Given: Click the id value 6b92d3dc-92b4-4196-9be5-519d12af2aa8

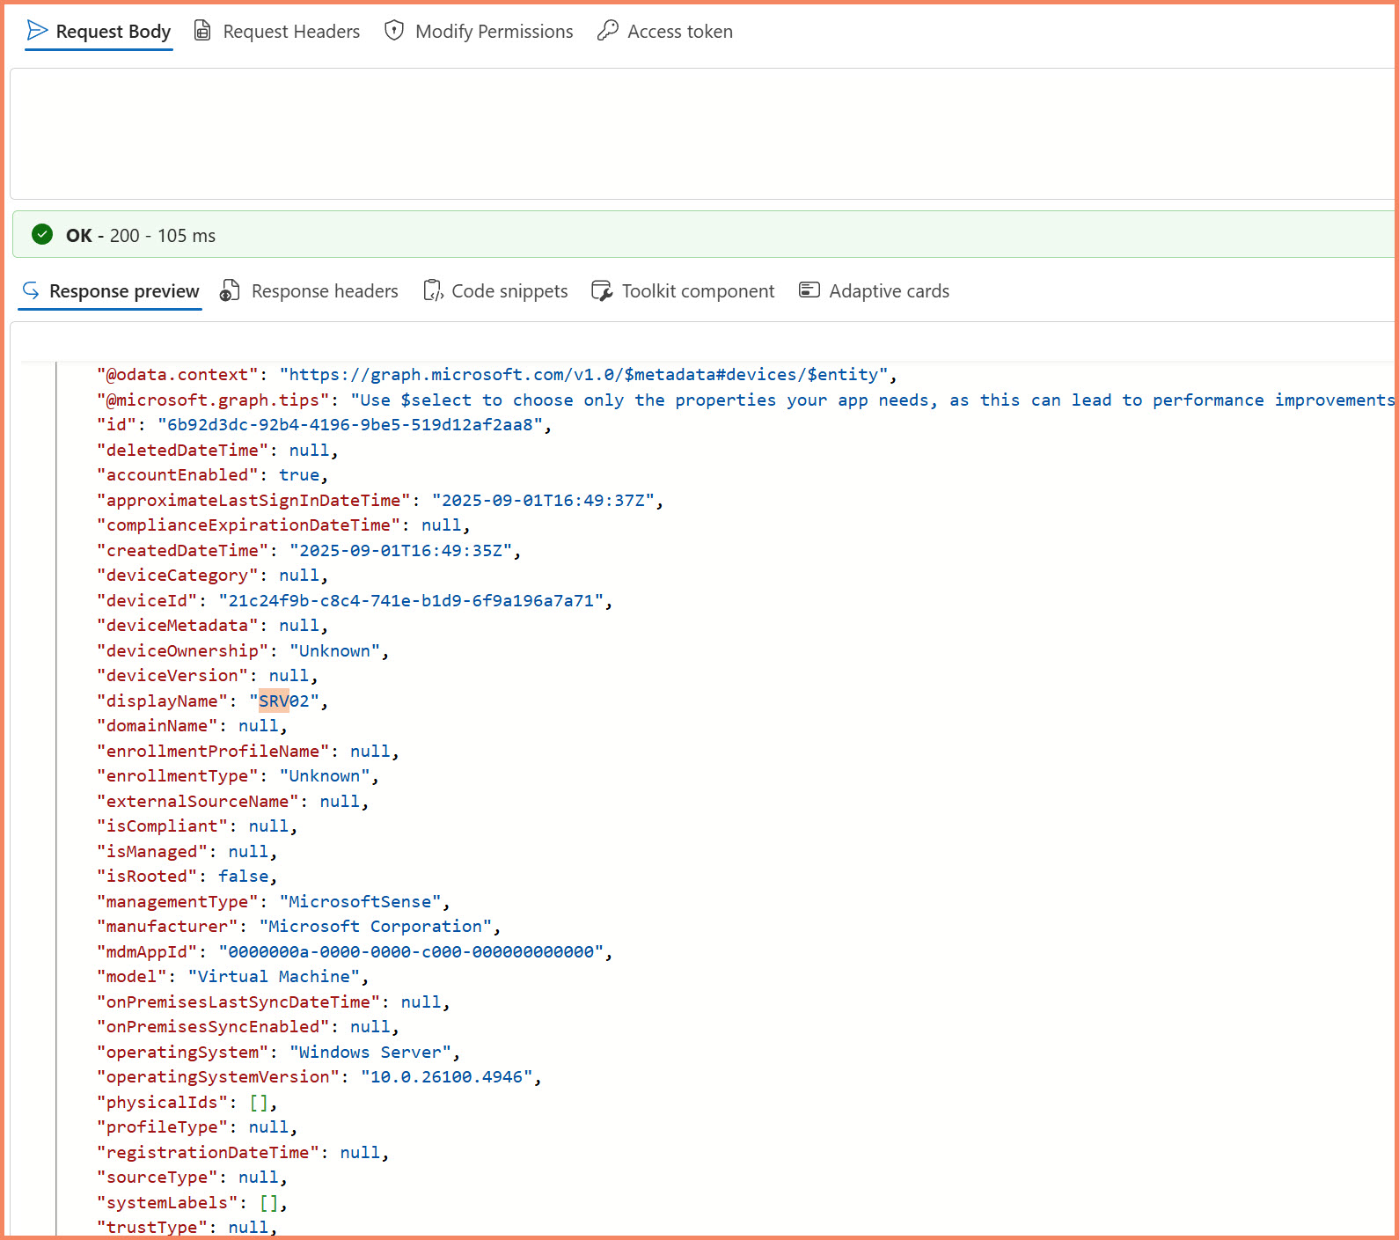Looking at the screenshot, I should pos(350,425).
